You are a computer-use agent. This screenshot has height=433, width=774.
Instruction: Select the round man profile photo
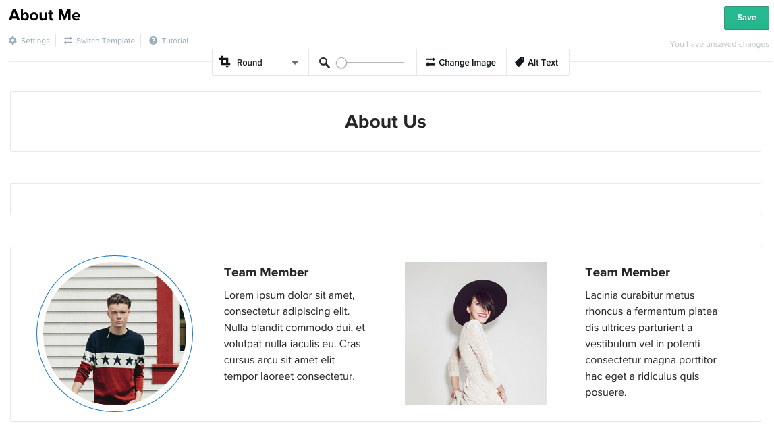[x=115, y=334]
